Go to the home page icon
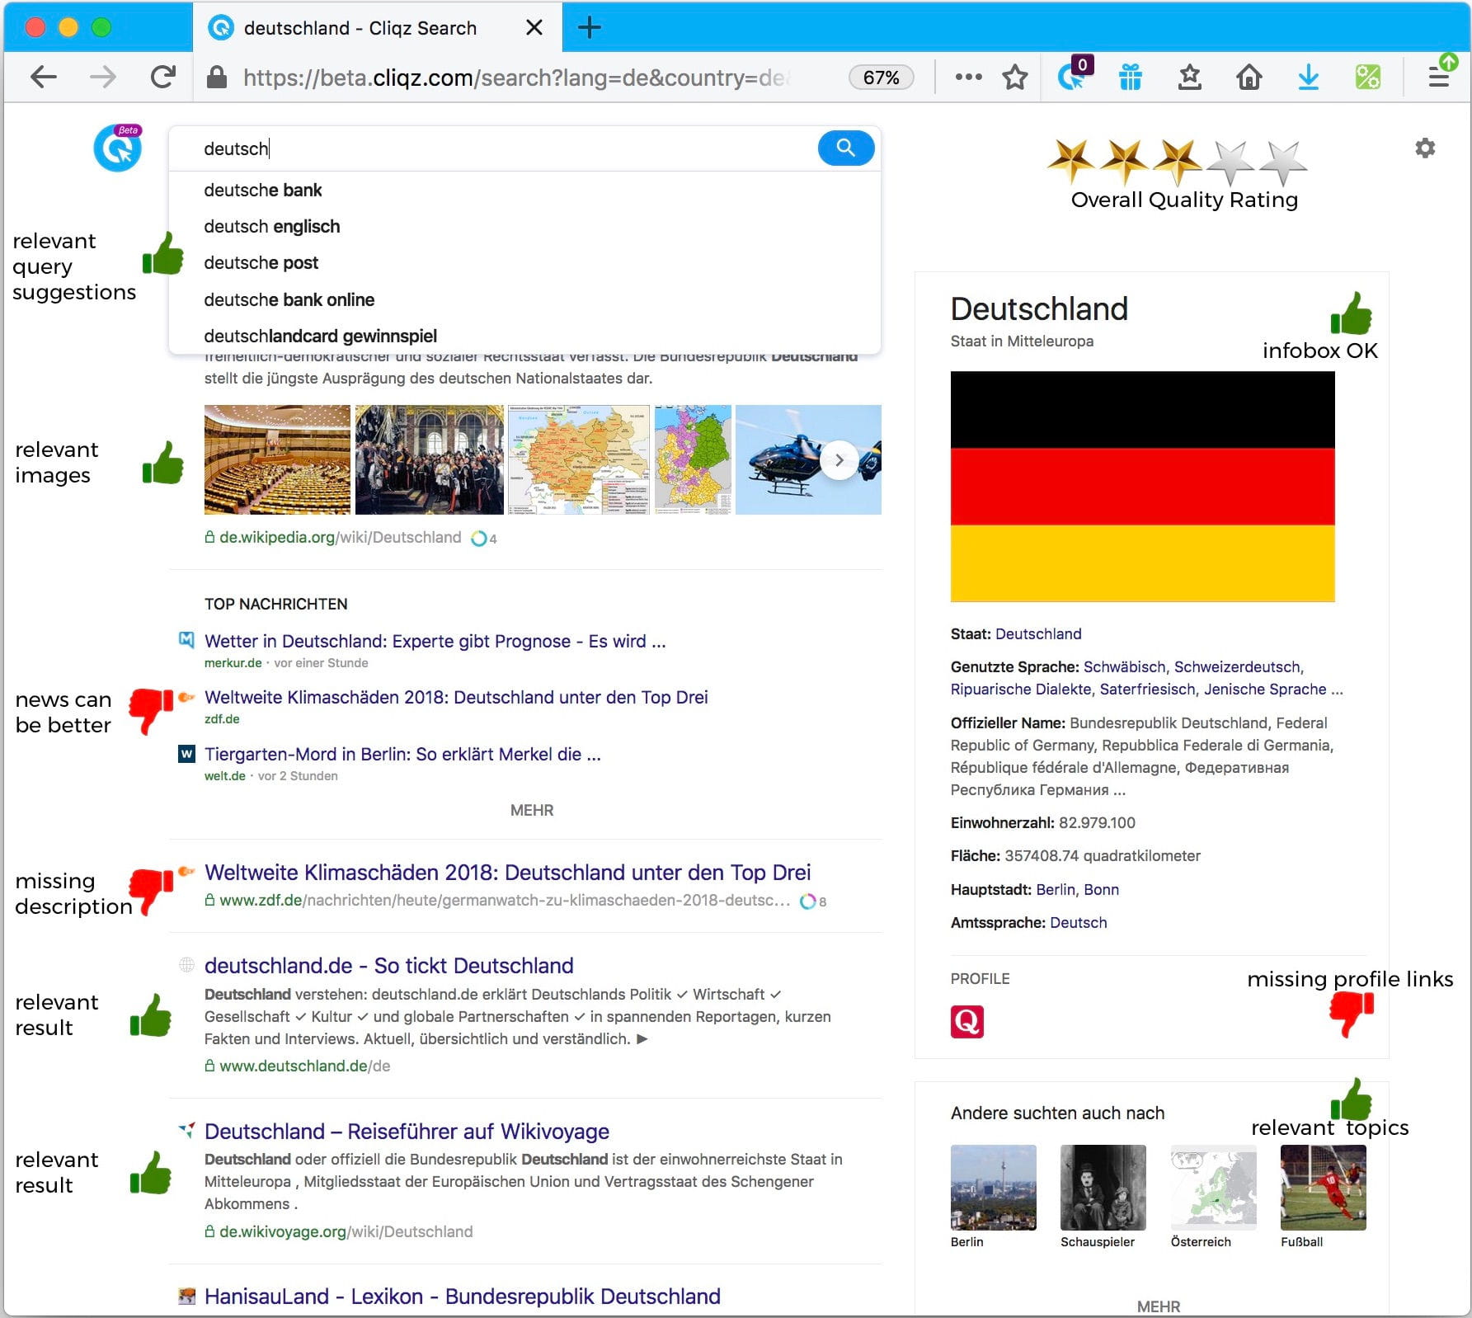Screen dimensions: 1472x1318 (1249, 78)
